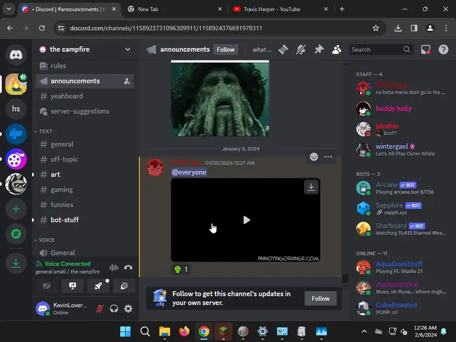This screenshot has height=342, width=456.
Task: Click the Inbox icon in header
Action: point(425,49)
